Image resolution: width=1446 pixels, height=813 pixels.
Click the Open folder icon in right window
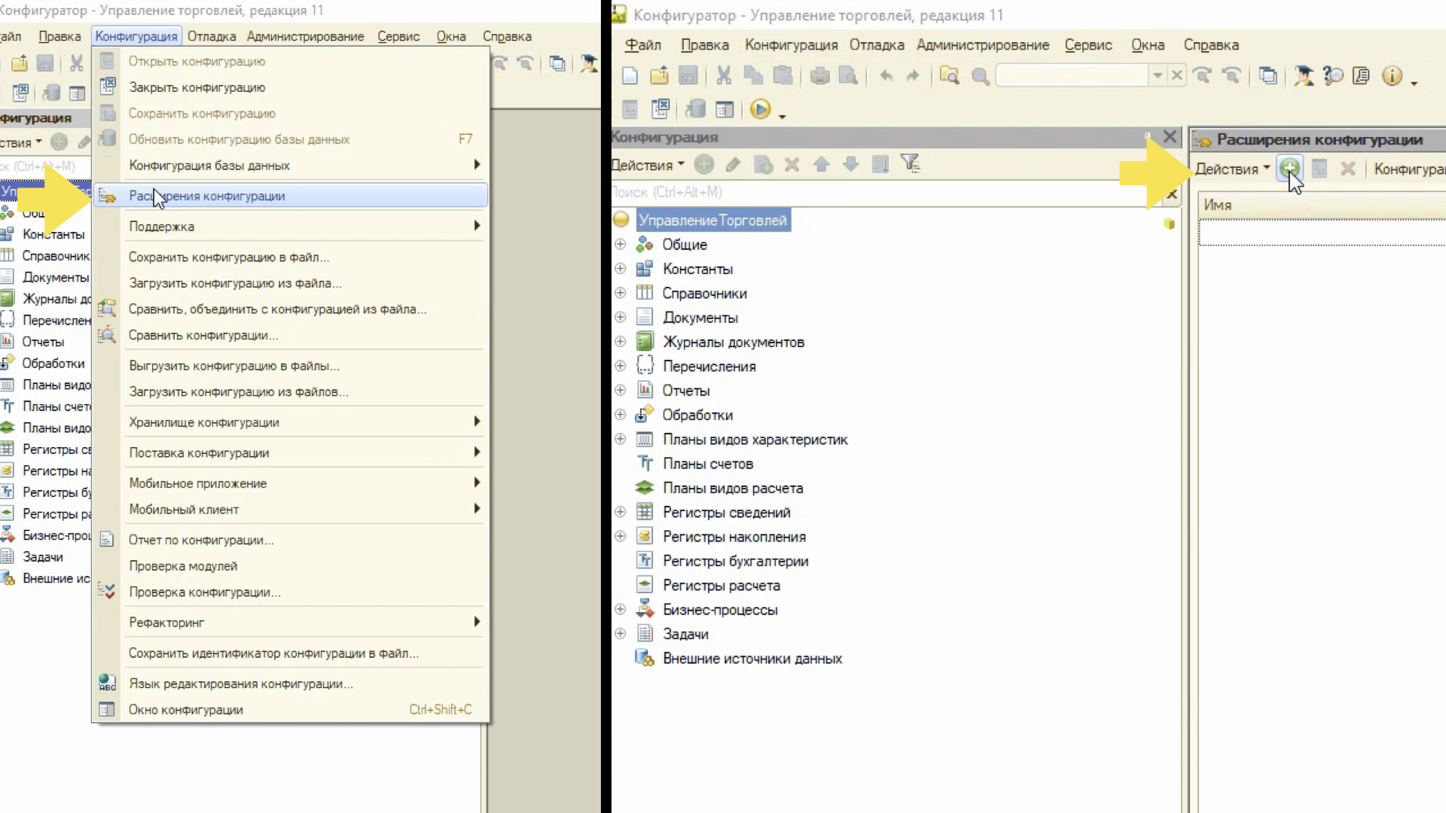click(x=659, y=75)
